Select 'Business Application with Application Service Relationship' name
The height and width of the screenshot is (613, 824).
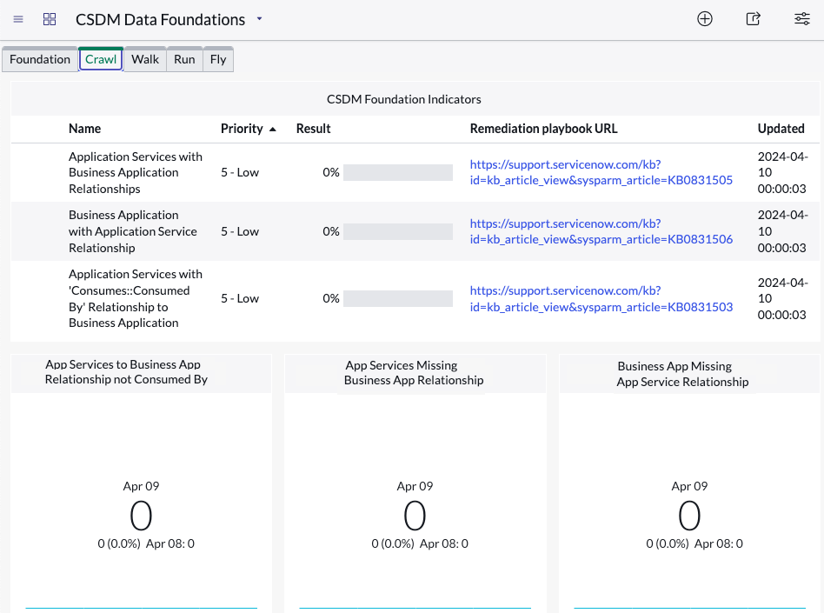[133, 231]
